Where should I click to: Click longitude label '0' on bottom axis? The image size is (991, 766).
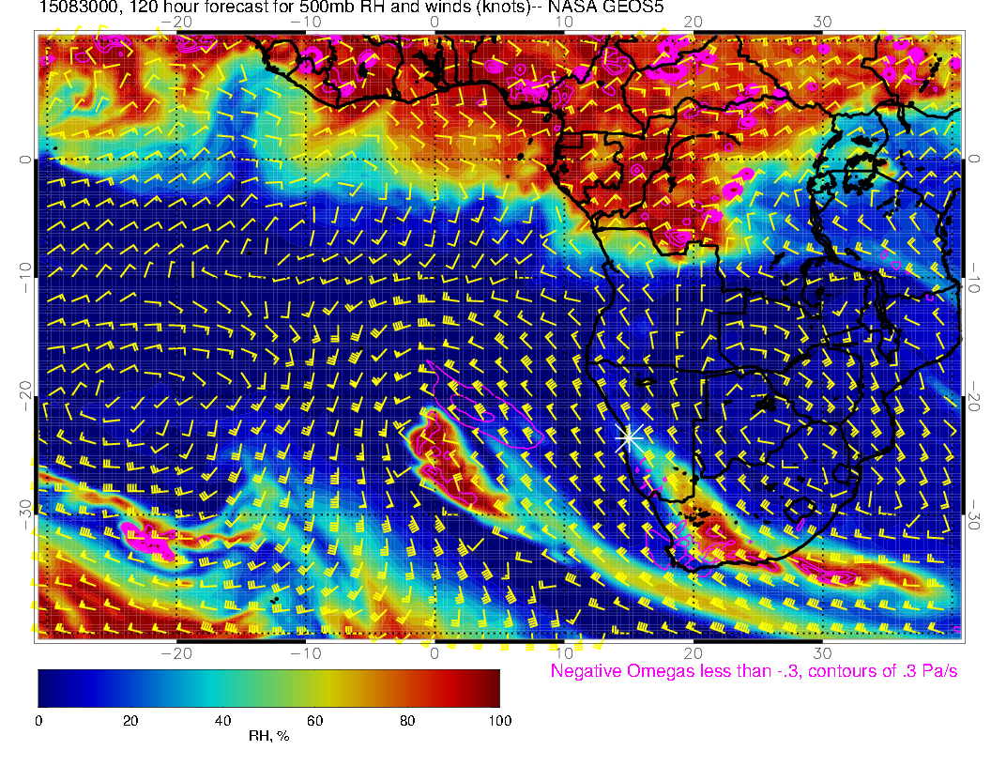[x=435, y=652]
